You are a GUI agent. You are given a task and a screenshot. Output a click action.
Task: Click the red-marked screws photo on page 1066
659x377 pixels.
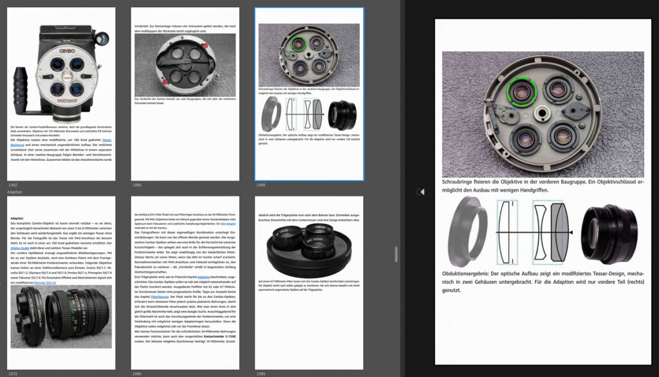point(185,65)
